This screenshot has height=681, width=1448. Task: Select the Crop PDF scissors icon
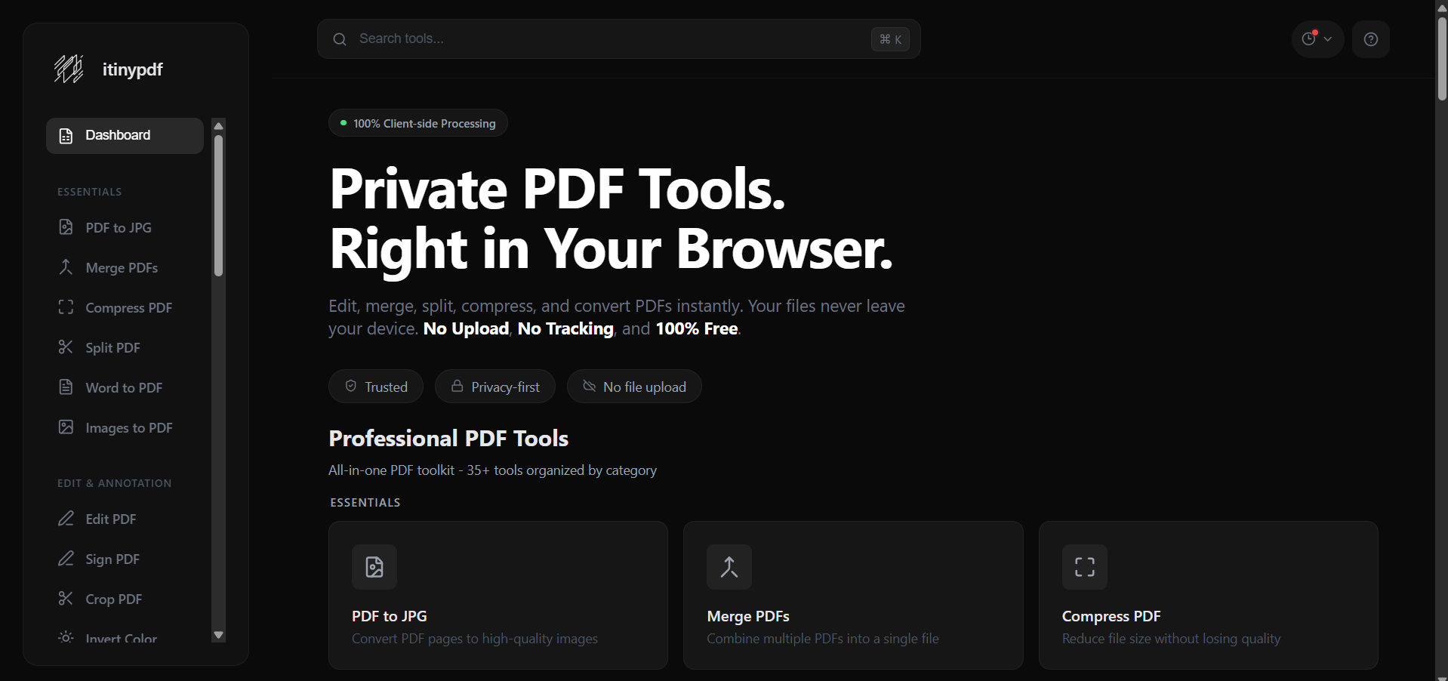click(x=66, y=599)
